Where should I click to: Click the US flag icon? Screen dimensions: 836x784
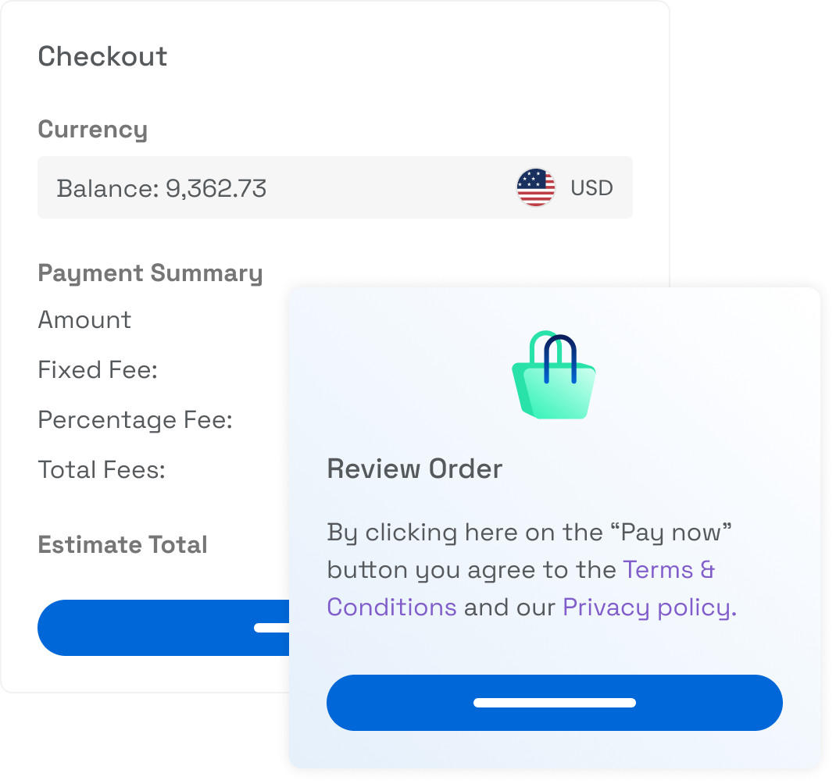point(536,187)
